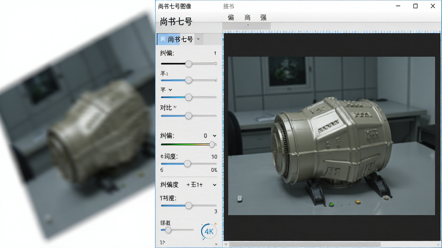Click the green gradient slider handle
This screenshot has height=248, width=442.
coord(212,144)
